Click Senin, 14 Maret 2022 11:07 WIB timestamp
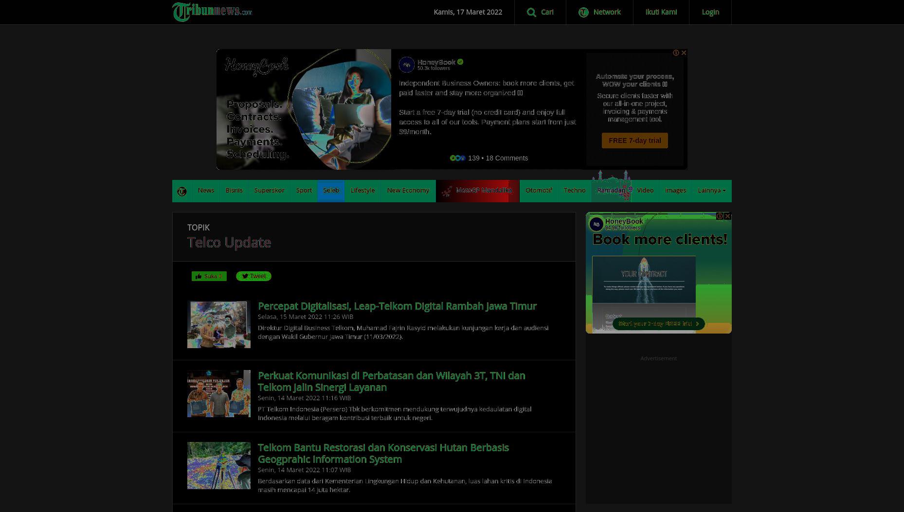 click(x=304, y=470)
